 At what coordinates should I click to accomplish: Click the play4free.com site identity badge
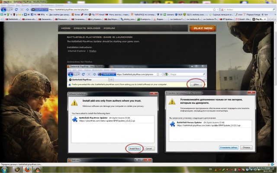point(39,10)
